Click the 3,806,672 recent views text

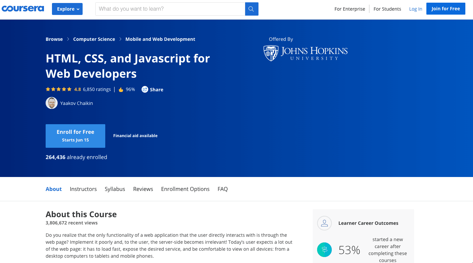[x=72, y=223]
